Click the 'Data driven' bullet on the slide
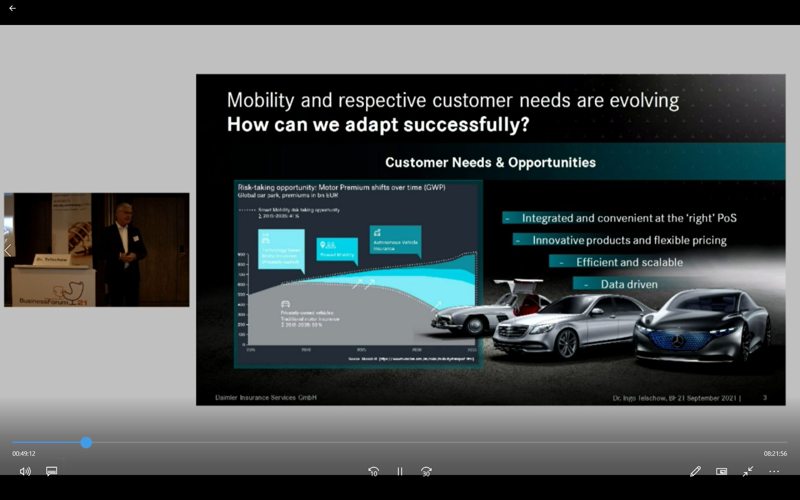This screenshot has width=800, height=500. [629, 284]
